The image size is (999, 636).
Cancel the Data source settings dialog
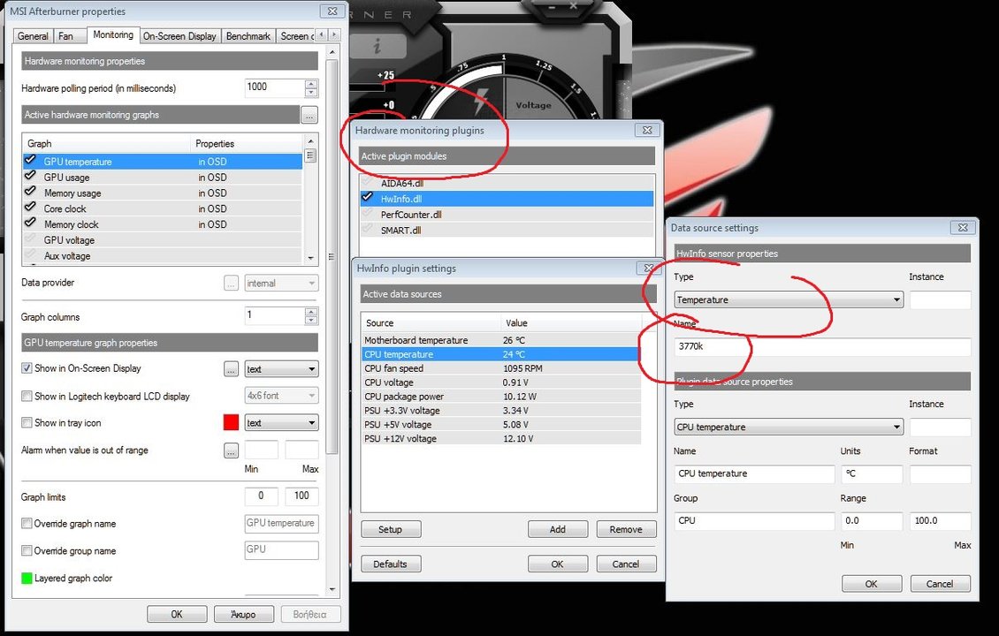(x=940, y=584)
